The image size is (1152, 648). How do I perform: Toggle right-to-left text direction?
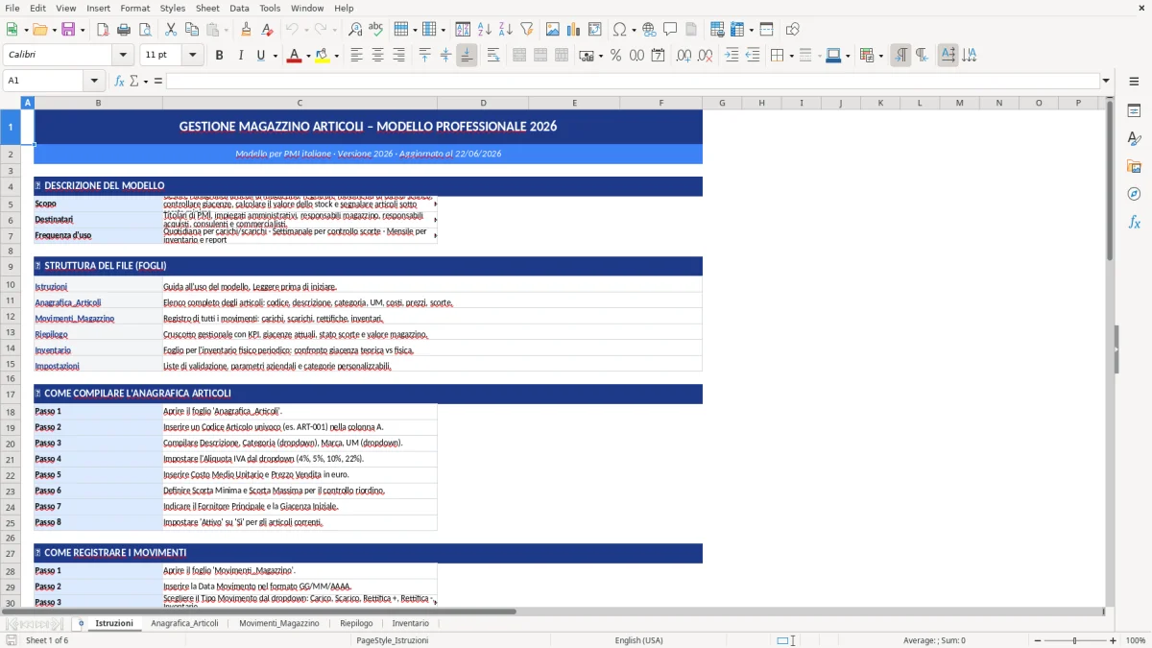922,56
